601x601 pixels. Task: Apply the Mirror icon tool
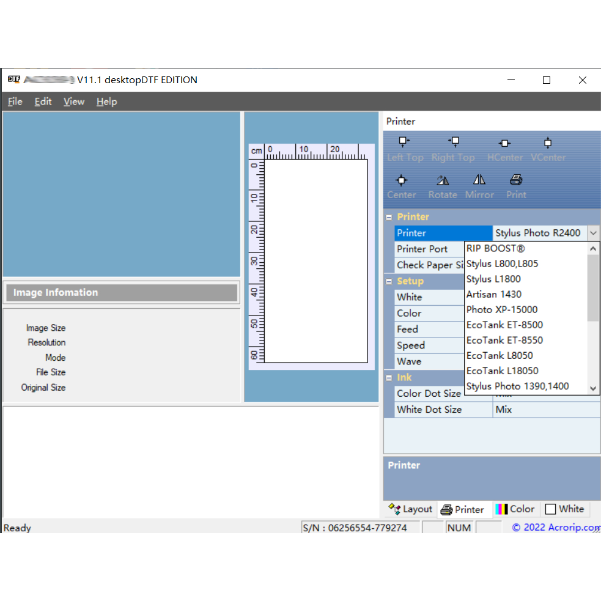(479, 180)
